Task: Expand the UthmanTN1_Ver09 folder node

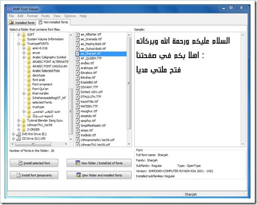Action: 19,125
